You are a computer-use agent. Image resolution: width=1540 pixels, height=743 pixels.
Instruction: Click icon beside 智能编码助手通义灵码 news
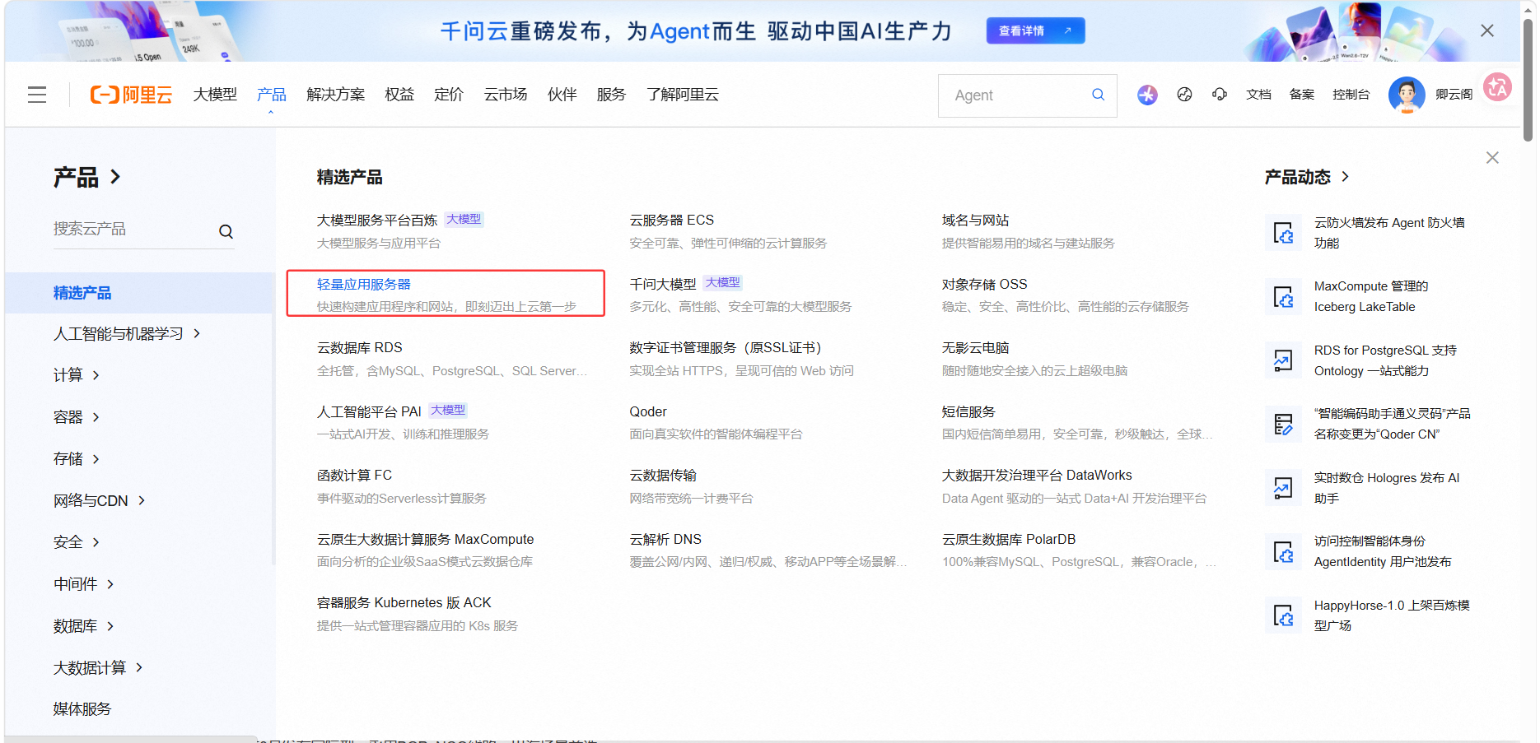(1283, 424)
